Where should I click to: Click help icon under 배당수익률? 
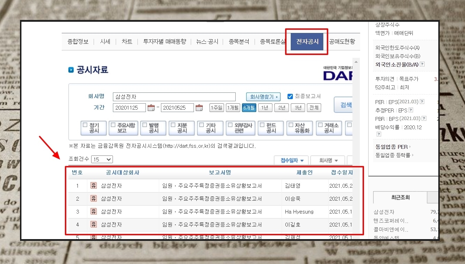379,134
